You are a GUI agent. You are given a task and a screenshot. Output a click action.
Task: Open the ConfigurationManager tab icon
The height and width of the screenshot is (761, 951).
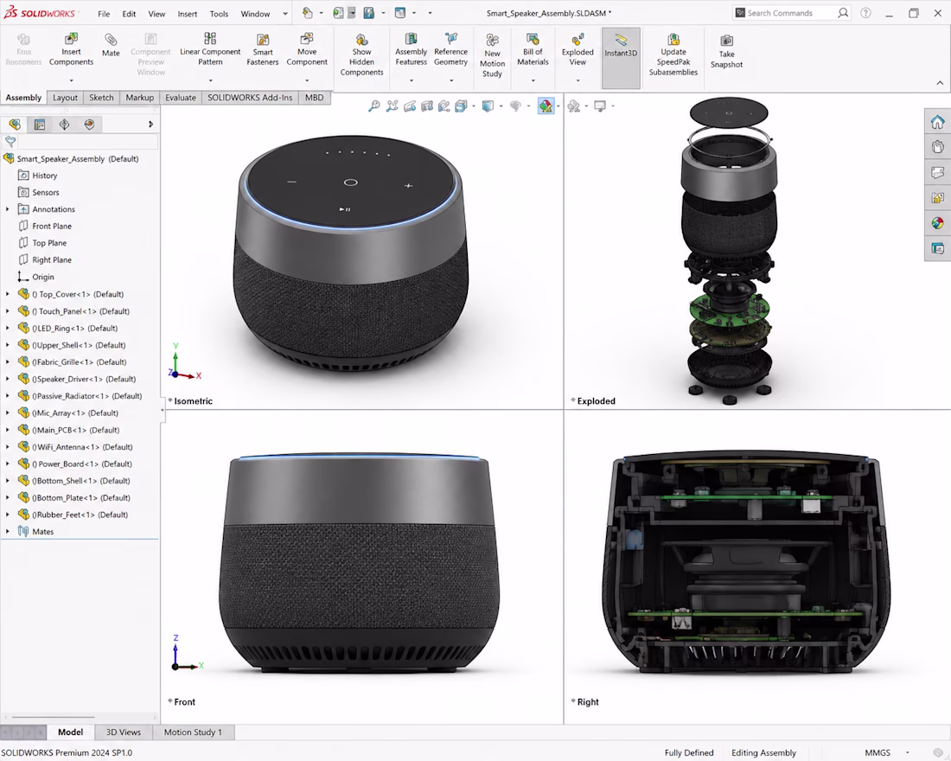(64, 125)
